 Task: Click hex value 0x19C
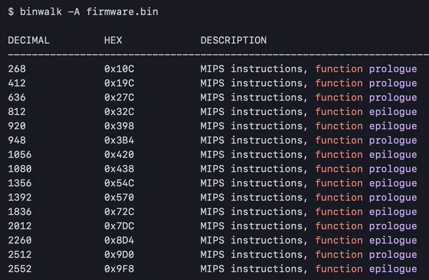tap(119, 83)
